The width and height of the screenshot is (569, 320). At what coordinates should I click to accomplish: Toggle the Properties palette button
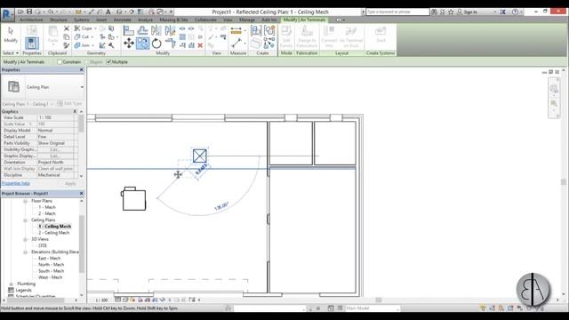click(x=32, y=44)
